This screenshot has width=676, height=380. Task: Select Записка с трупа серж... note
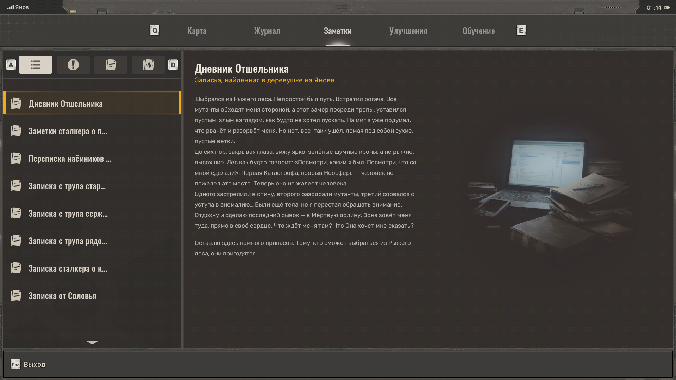point(68,214)
